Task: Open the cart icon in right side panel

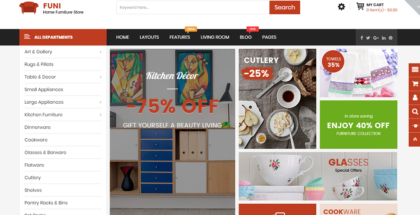Action: click(x=415, y=84)
